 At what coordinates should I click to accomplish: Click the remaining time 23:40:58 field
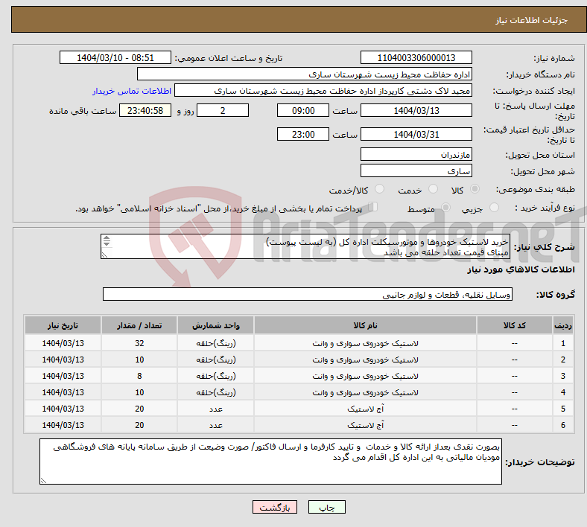pyautogui.click(x=145, y=110)
